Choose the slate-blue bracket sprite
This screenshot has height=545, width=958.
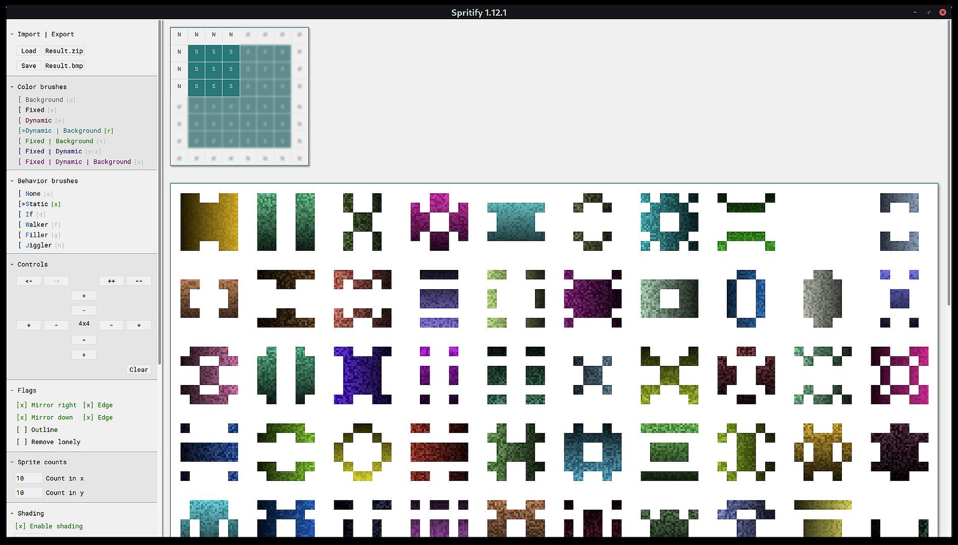click(899, 222)
